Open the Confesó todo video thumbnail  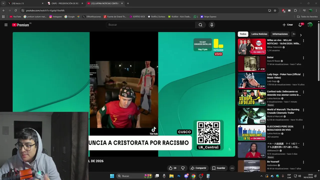click(252, 98)
